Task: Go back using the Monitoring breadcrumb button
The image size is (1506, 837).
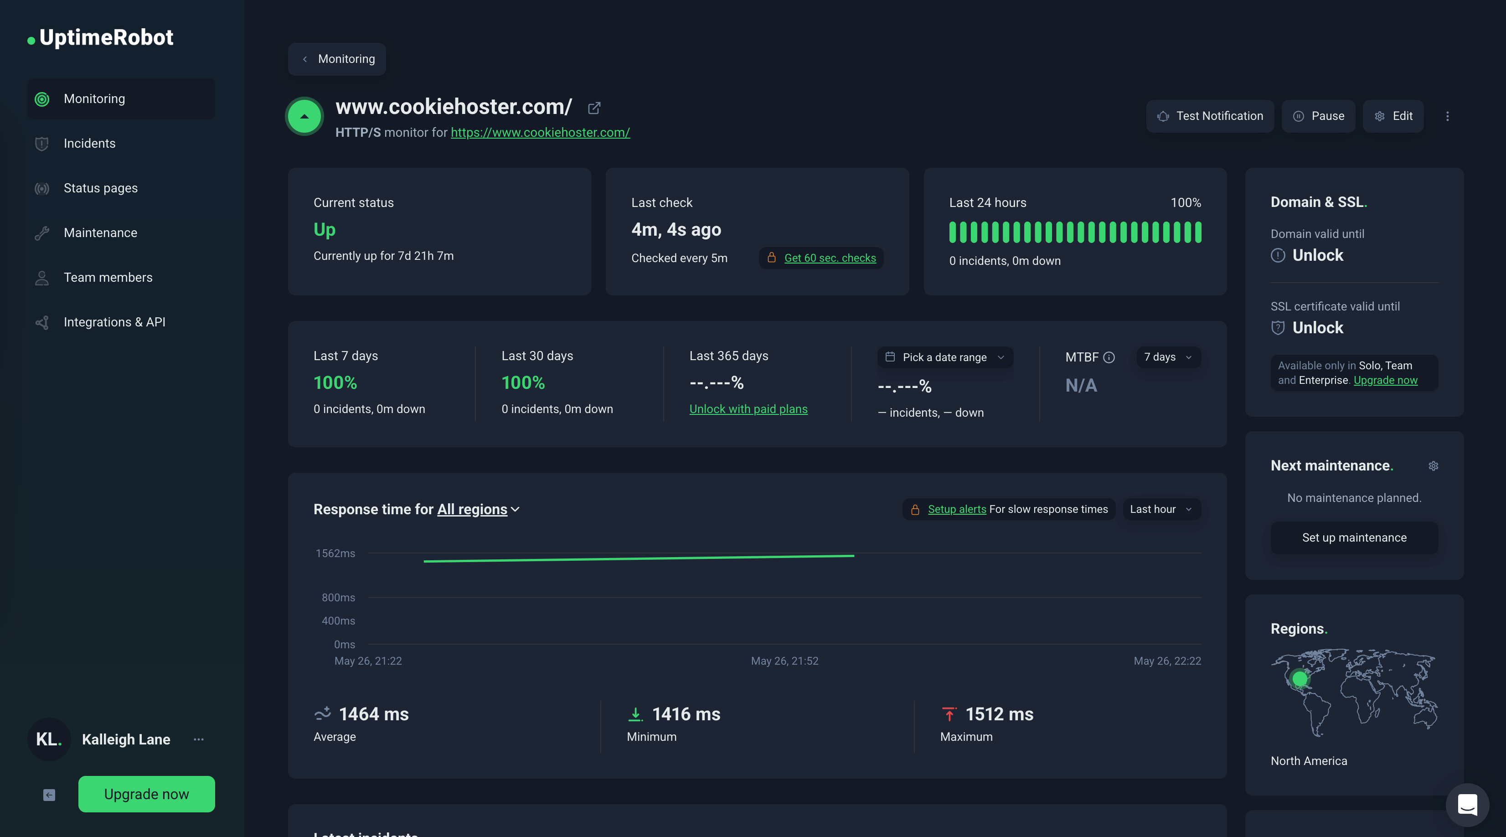Action: (337, 59)
